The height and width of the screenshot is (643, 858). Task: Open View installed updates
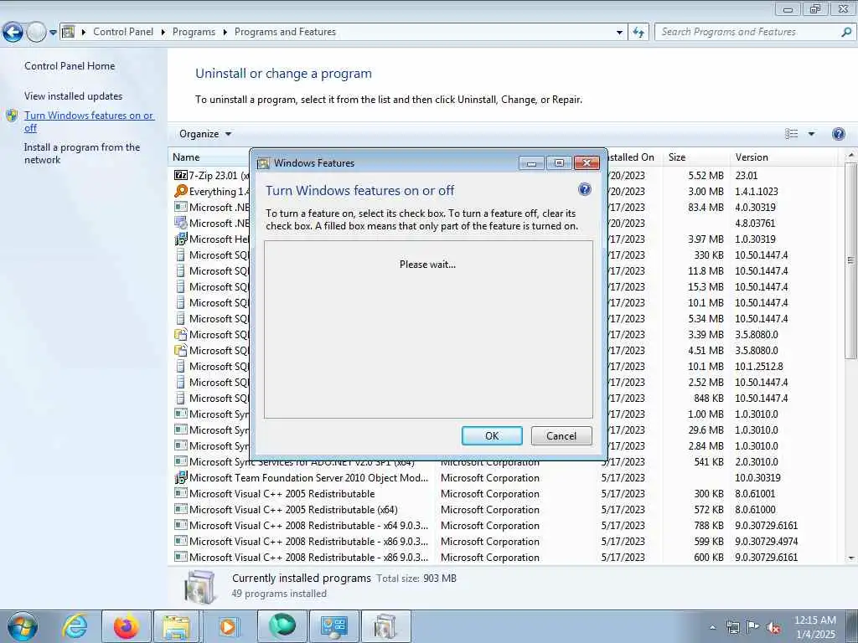(x=74, y=95)
